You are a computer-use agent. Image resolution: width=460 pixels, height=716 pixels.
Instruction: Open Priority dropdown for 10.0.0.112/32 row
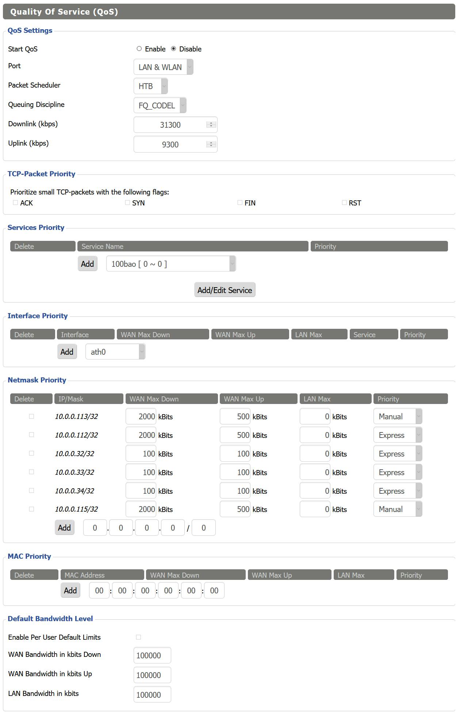pyautogui.click(x=398, y=435)
